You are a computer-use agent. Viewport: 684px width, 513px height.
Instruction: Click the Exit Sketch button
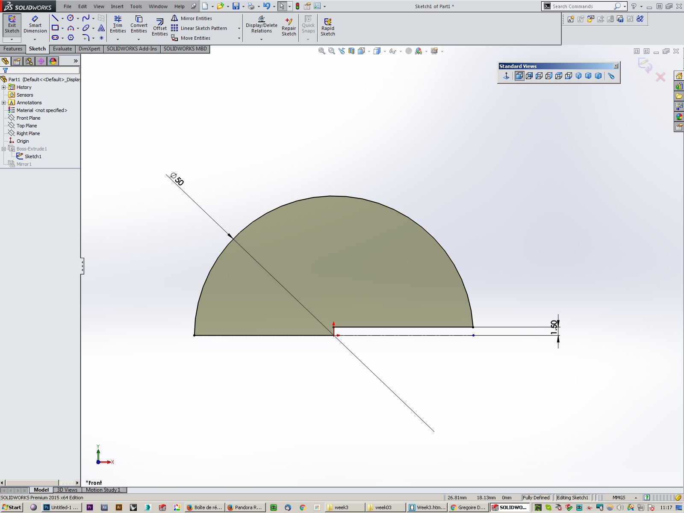pyautogui.click(x=12, y=25)
